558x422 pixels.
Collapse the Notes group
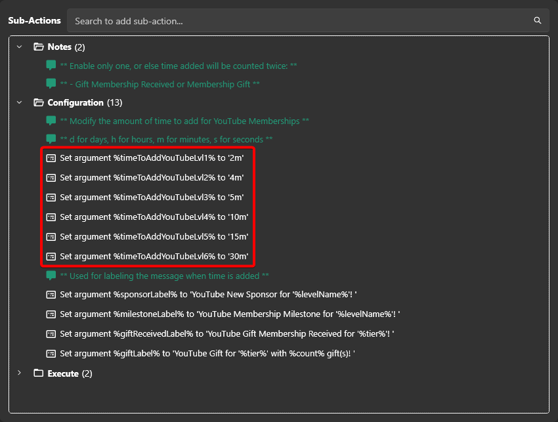point(19,47)
